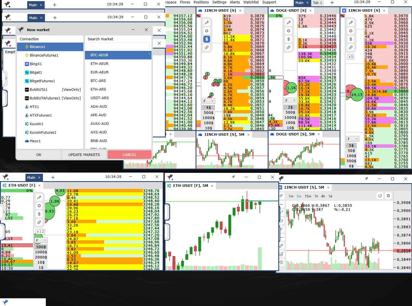Image resolution: width=412 pixels, height=306 pixels.
Task: Click the chain link icon in the 1INCH-USDT DOM
Action: [x=207, y=47]
